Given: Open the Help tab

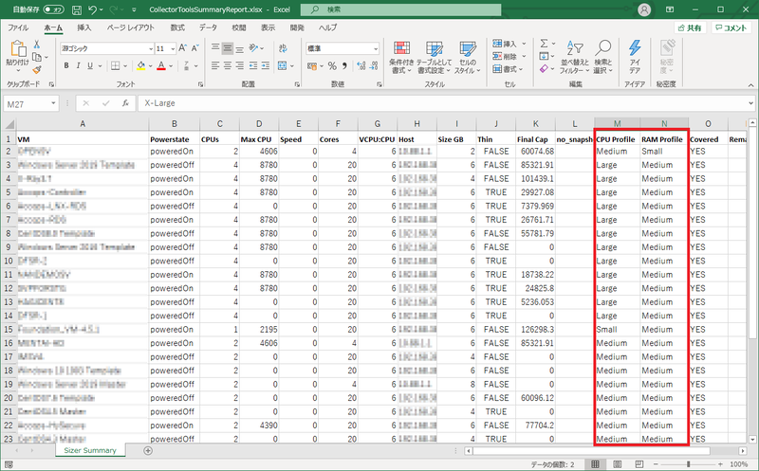Looking at the screenshot, I should point(327,27).
